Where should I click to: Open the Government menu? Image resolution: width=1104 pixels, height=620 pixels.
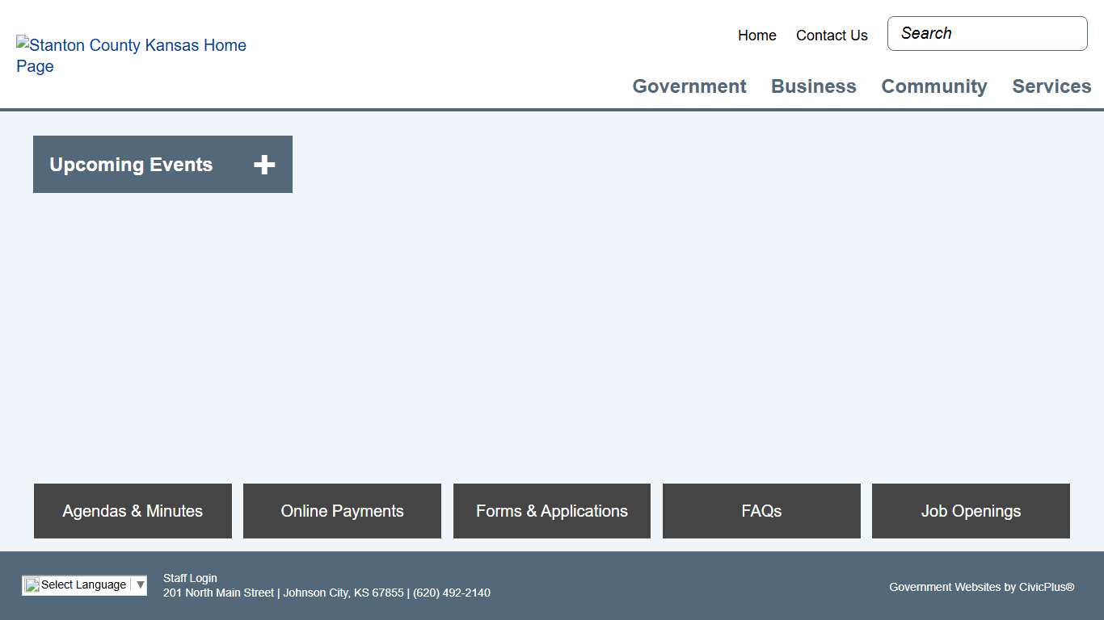689,86
